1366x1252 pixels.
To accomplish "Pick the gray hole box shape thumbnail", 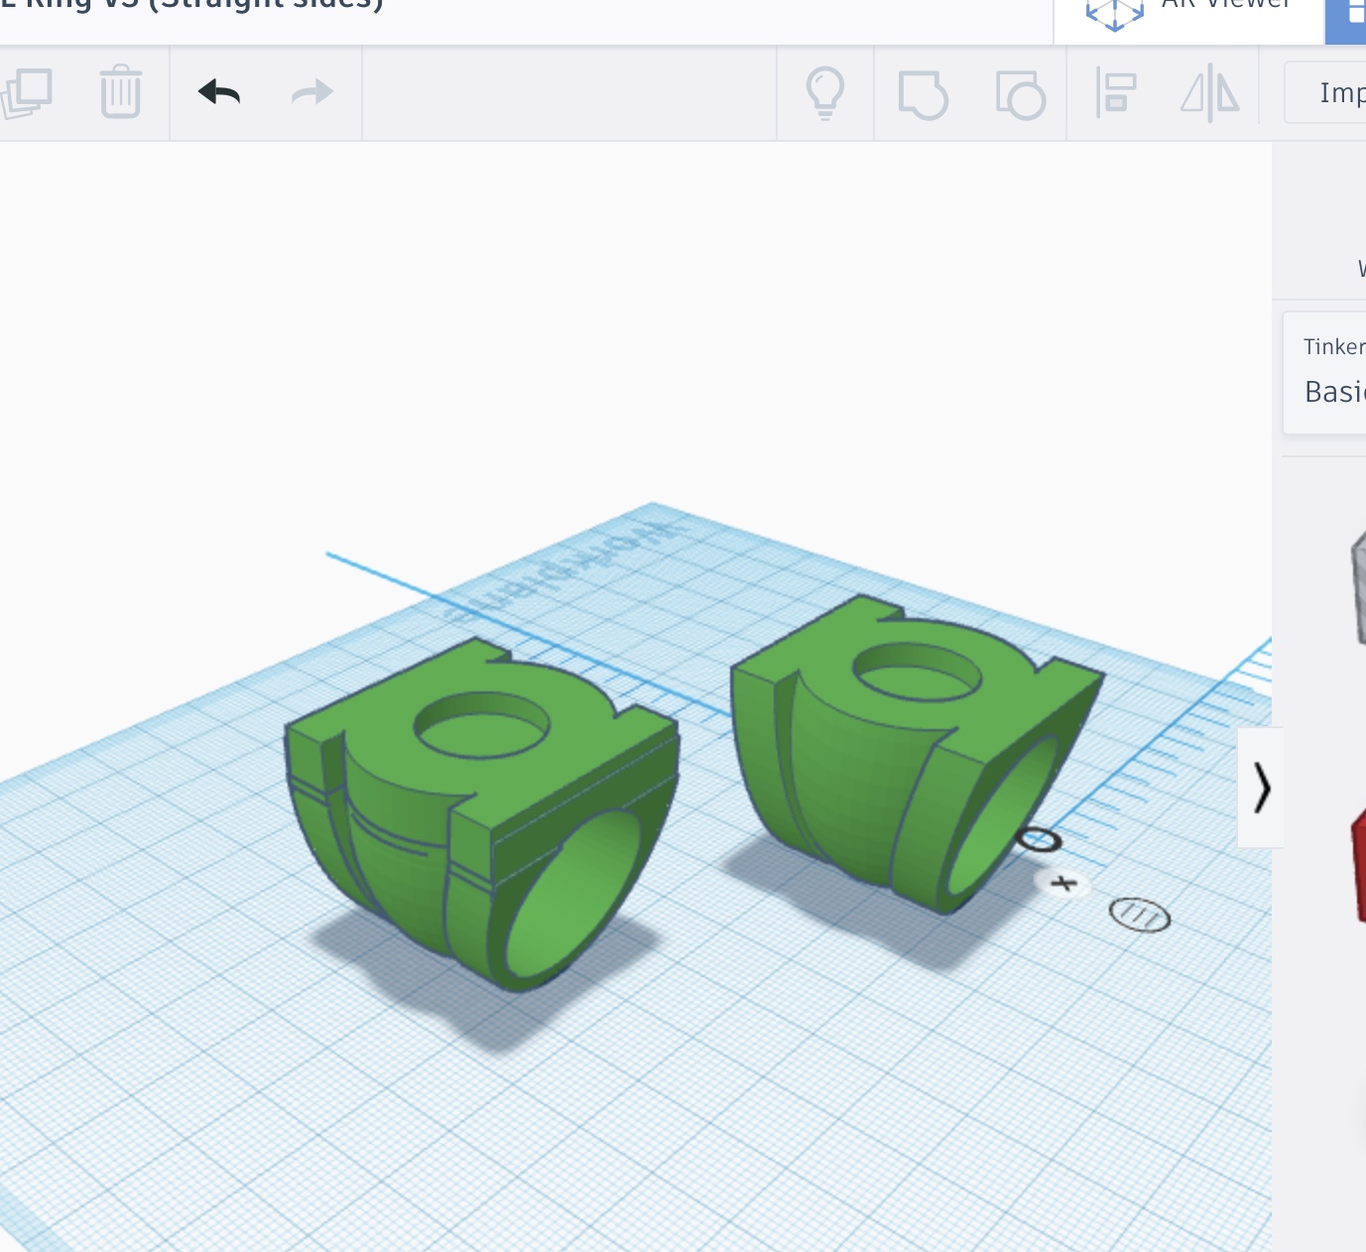I will click(1358, 587).
